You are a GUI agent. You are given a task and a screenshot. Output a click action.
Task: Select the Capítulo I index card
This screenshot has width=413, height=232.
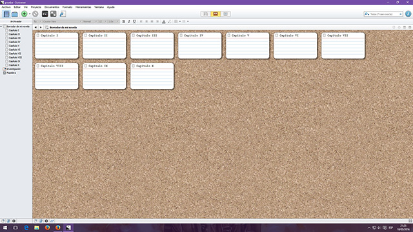click(x=57, y=46)
